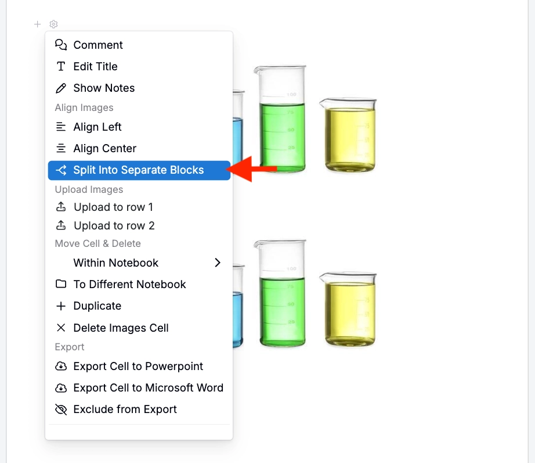Expand the Within Notebook submenu chevron
This screenshot has height=463, width=535.
218,263
